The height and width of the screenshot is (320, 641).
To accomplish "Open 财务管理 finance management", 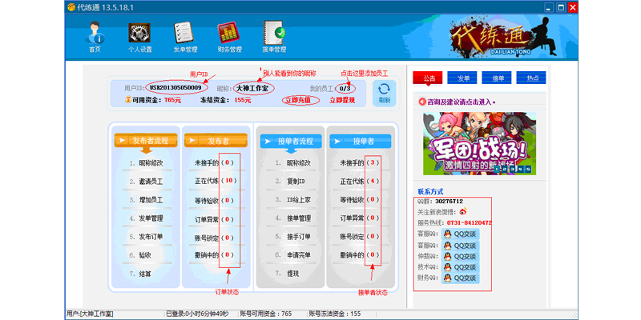I will (x=229, y=38).
